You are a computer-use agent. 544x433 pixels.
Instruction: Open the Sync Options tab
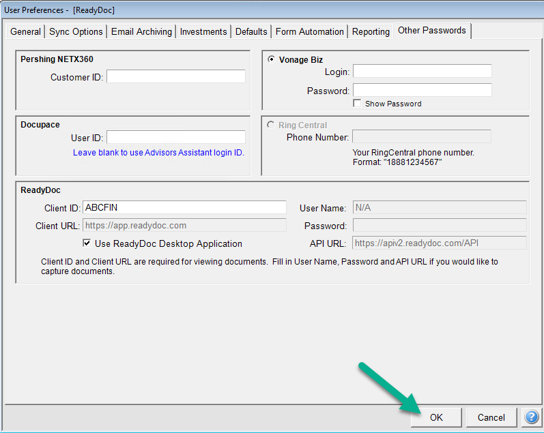click(76, 31)
